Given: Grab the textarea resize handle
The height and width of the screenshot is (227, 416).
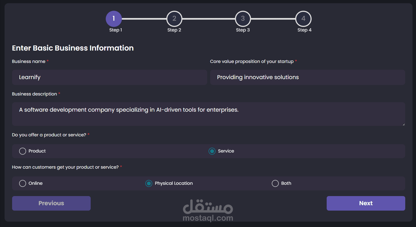Looking at the screenshot, I should (404, 125).
